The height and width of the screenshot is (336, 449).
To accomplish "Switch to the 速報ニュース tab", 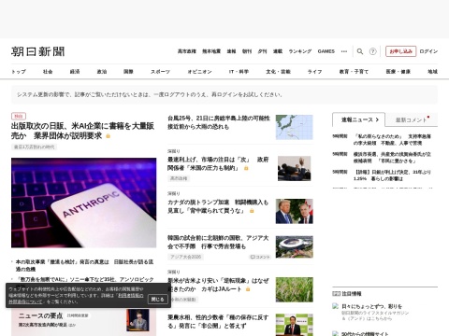I will (359, 119).
